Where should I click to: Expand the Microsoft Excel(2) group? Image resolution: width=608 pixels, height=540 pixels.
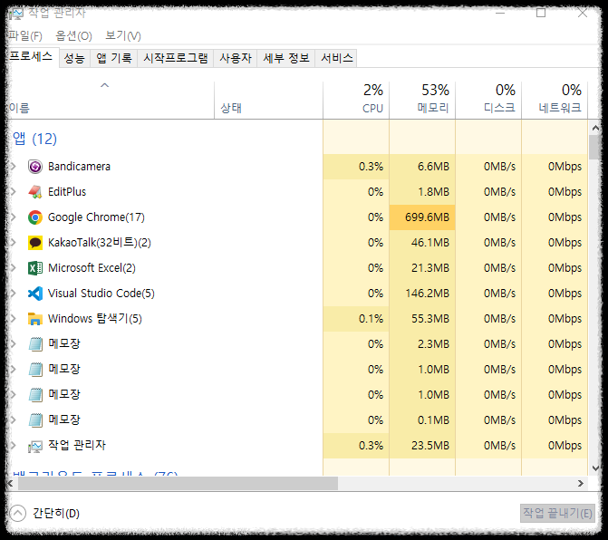click(x=14, y=268)
